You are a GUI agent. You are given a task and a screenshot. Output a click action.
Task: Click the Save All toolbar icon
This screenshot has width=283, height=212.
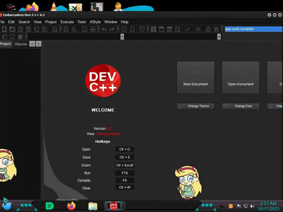point(28,29)
